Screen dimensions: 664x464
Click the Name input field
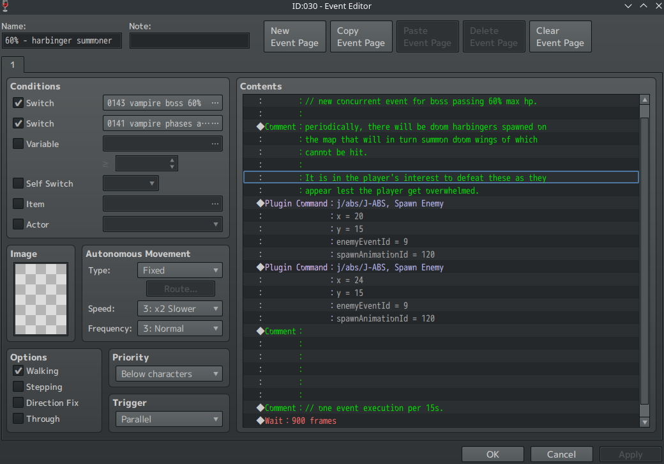(62, 41)
